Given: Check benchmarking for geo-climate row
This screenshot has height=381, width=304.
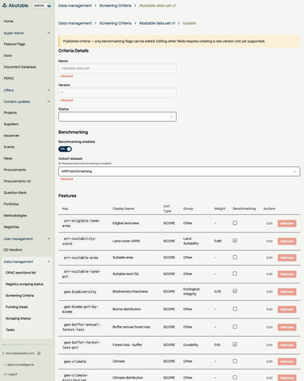Looking at the screenshot, I should point(235,361).
